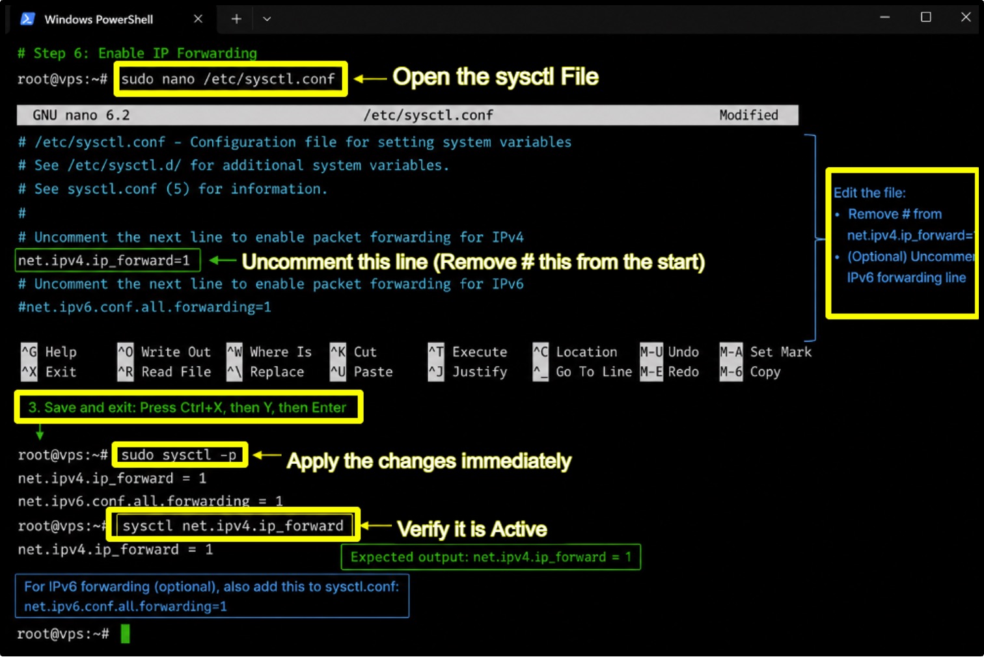Click the M-A Set Mark shortcut
Screen dimensions: 984x657
[766, 352]
